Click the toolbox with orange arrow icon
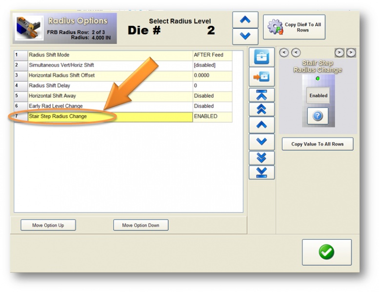Screen dimensions: 379x292 [x=262, y=77]
